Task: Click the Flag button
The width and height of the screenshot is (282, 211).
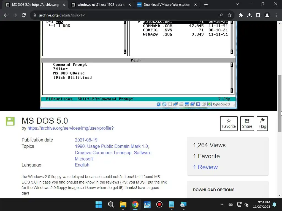Action: [262, 124]
